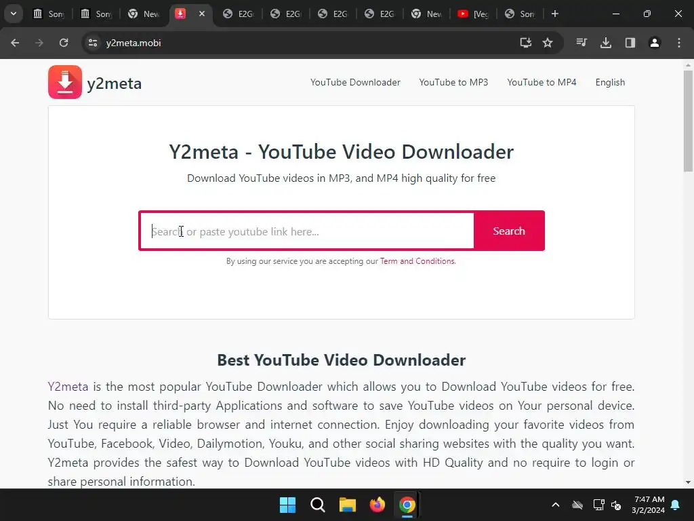Open the media control icon in toolbar
This screenshot has width=694, height=521.
581,43
